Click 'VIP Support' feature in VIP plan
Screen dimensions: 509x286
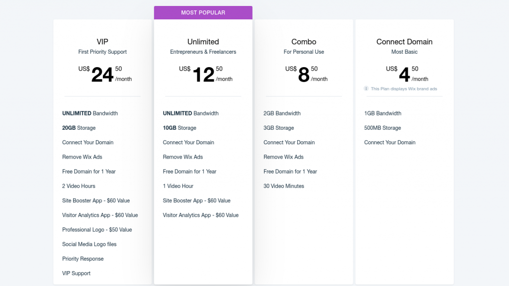[x=76, y=274]
